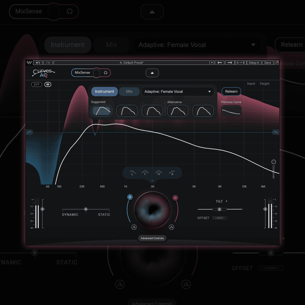
Task: Click the left delta icon in the enlarged background
Action: point(120,284)
